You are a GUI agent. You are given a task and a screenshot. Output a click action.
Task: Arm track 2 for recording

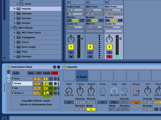point(90,57)
